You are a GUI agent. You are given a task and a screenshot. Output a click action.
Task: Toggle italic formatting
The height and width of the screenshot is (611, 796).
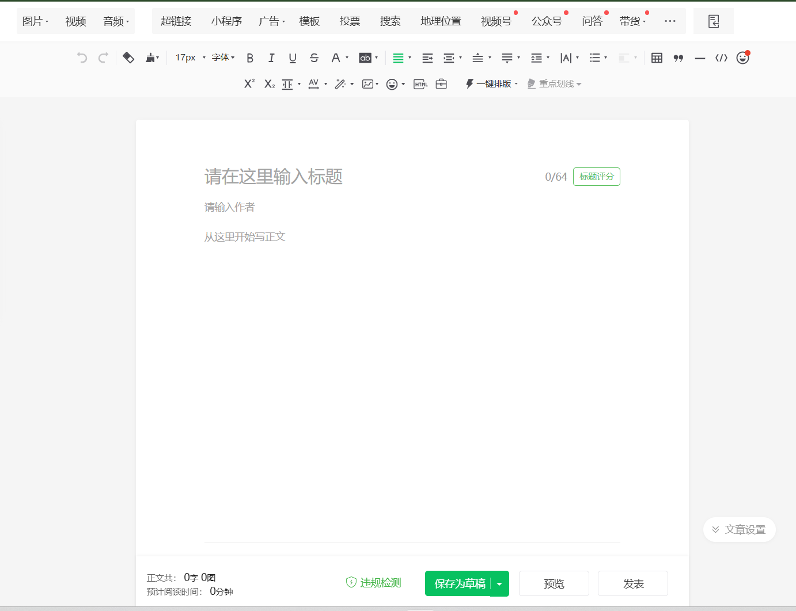coord(271,58)
